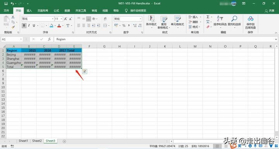
Task: Switch to Sheet1 tab
Action: 23,141
